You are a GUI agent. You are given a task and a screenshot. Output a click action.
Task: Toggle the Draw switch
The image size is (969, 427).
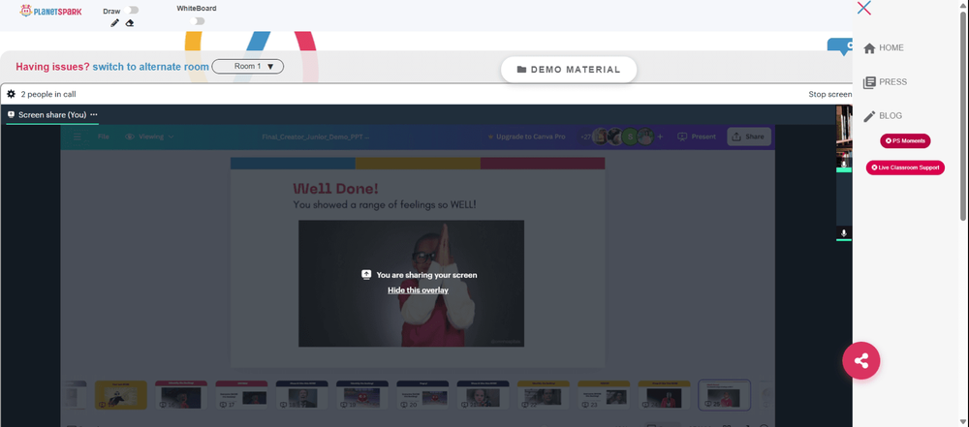click(x=131, y=11)
